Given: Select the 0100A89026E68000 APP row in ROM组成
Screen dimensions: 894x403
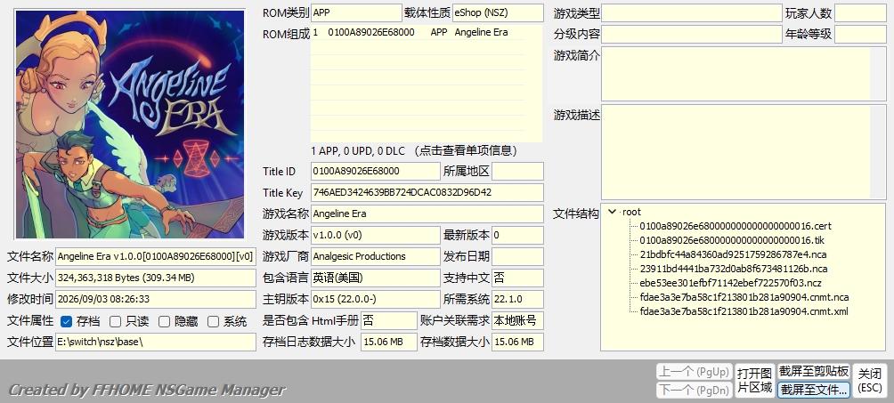Looking at the screenshot, I should (418, 33).
